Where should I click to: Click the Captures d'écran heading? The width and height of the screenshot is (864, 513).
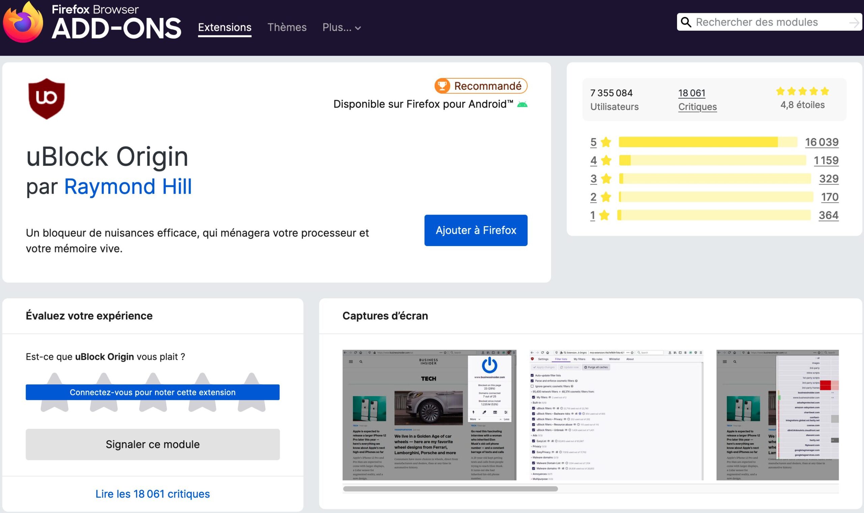point(385,316)
